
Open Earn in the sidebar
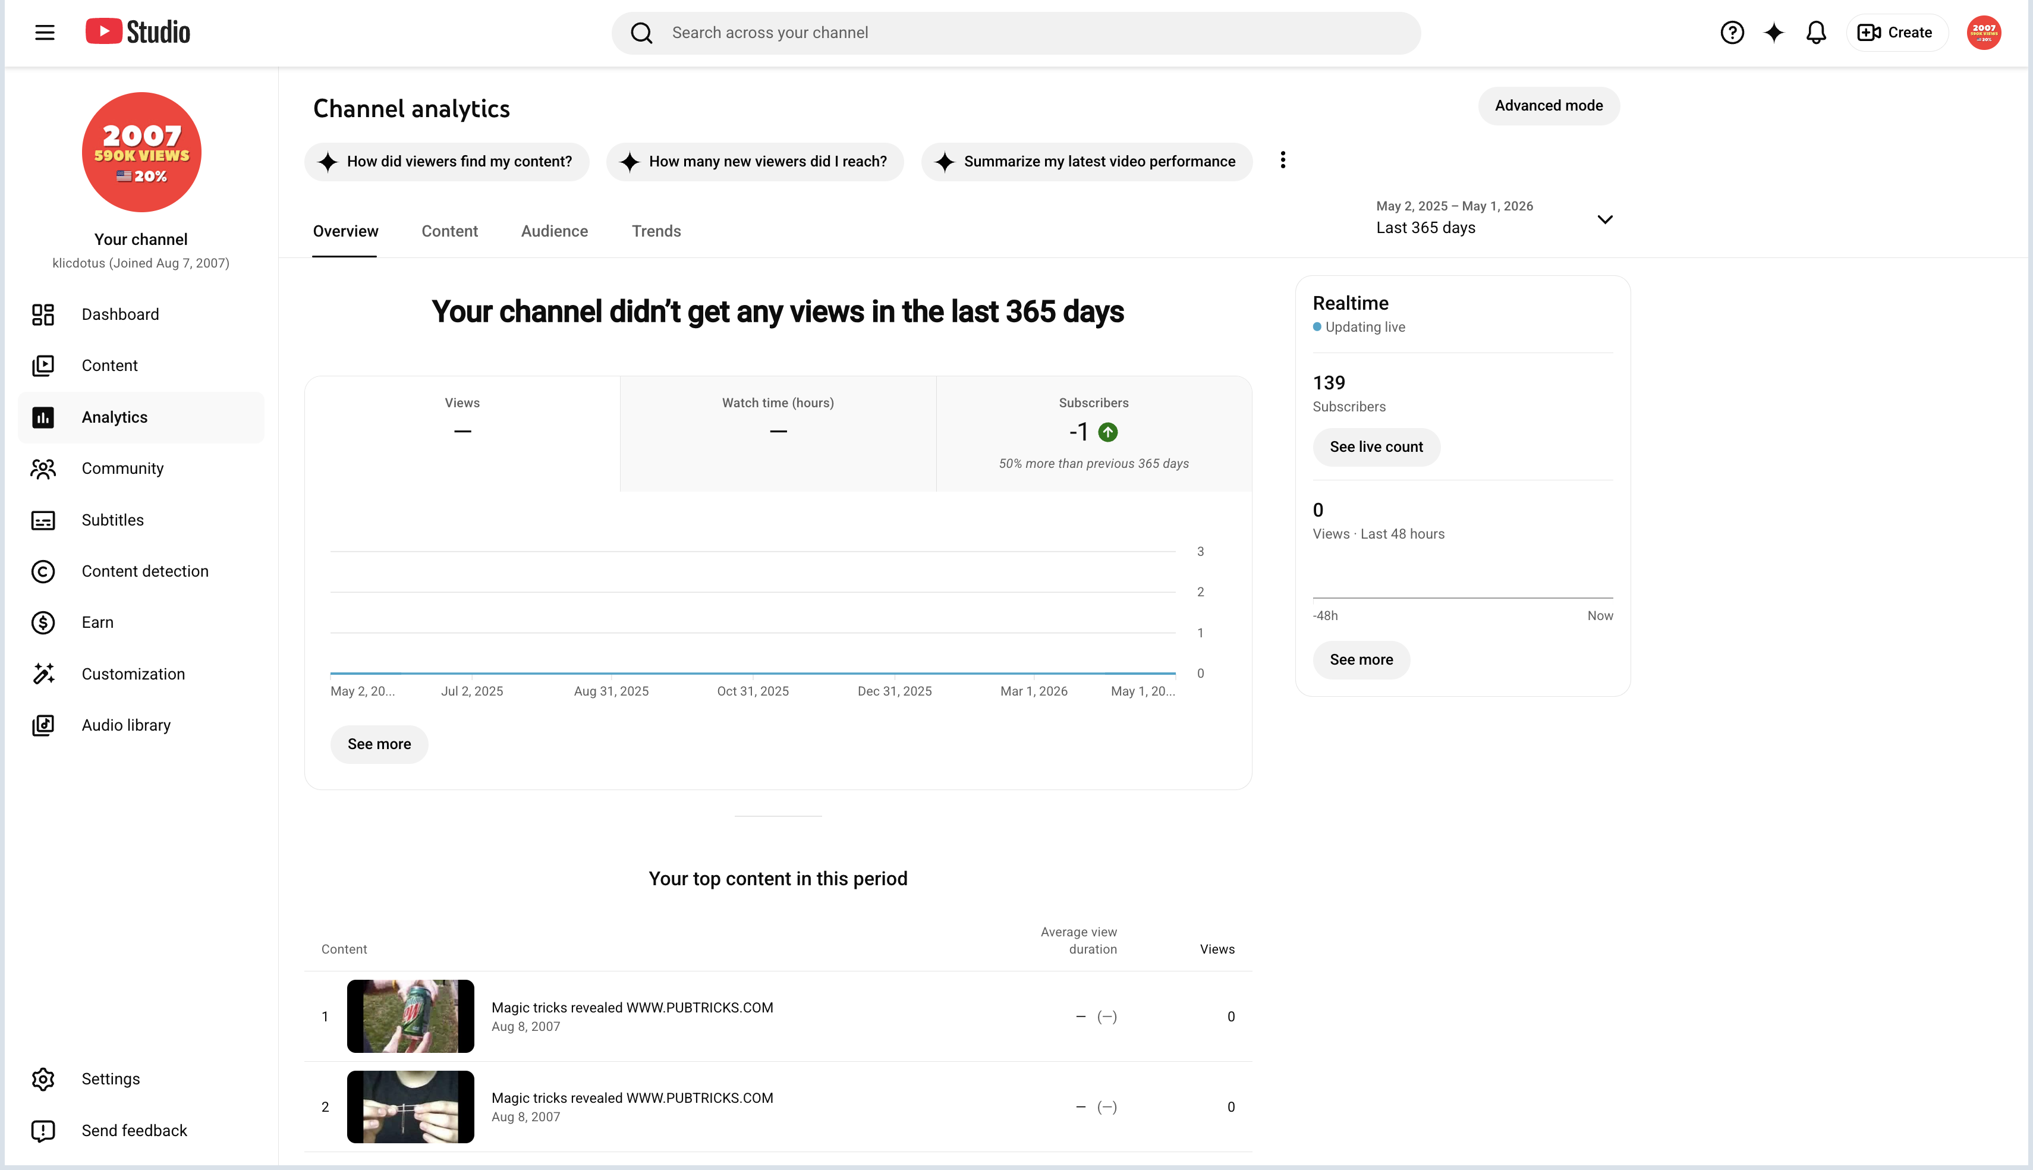click(x=141, y=623)
